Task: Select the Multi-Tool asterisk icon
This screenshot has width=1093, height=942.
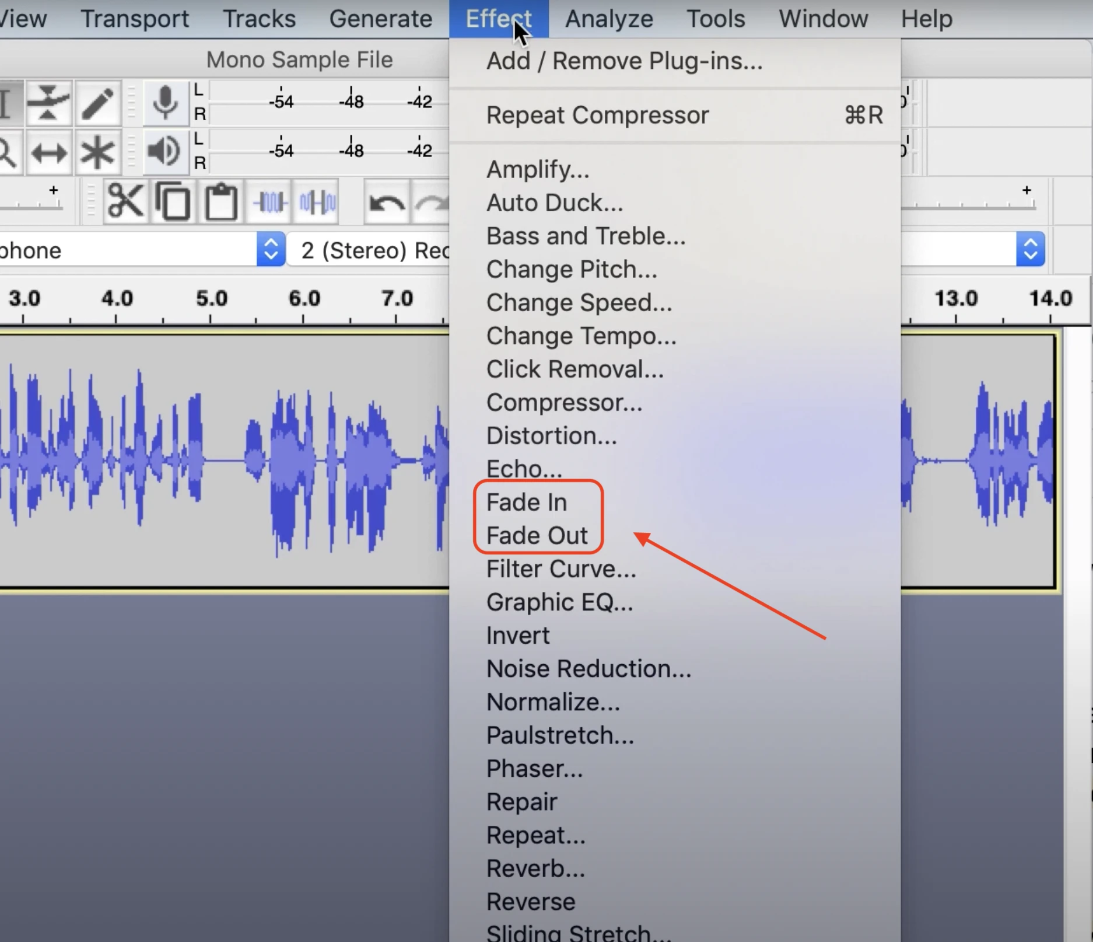Action: [97, 153]
